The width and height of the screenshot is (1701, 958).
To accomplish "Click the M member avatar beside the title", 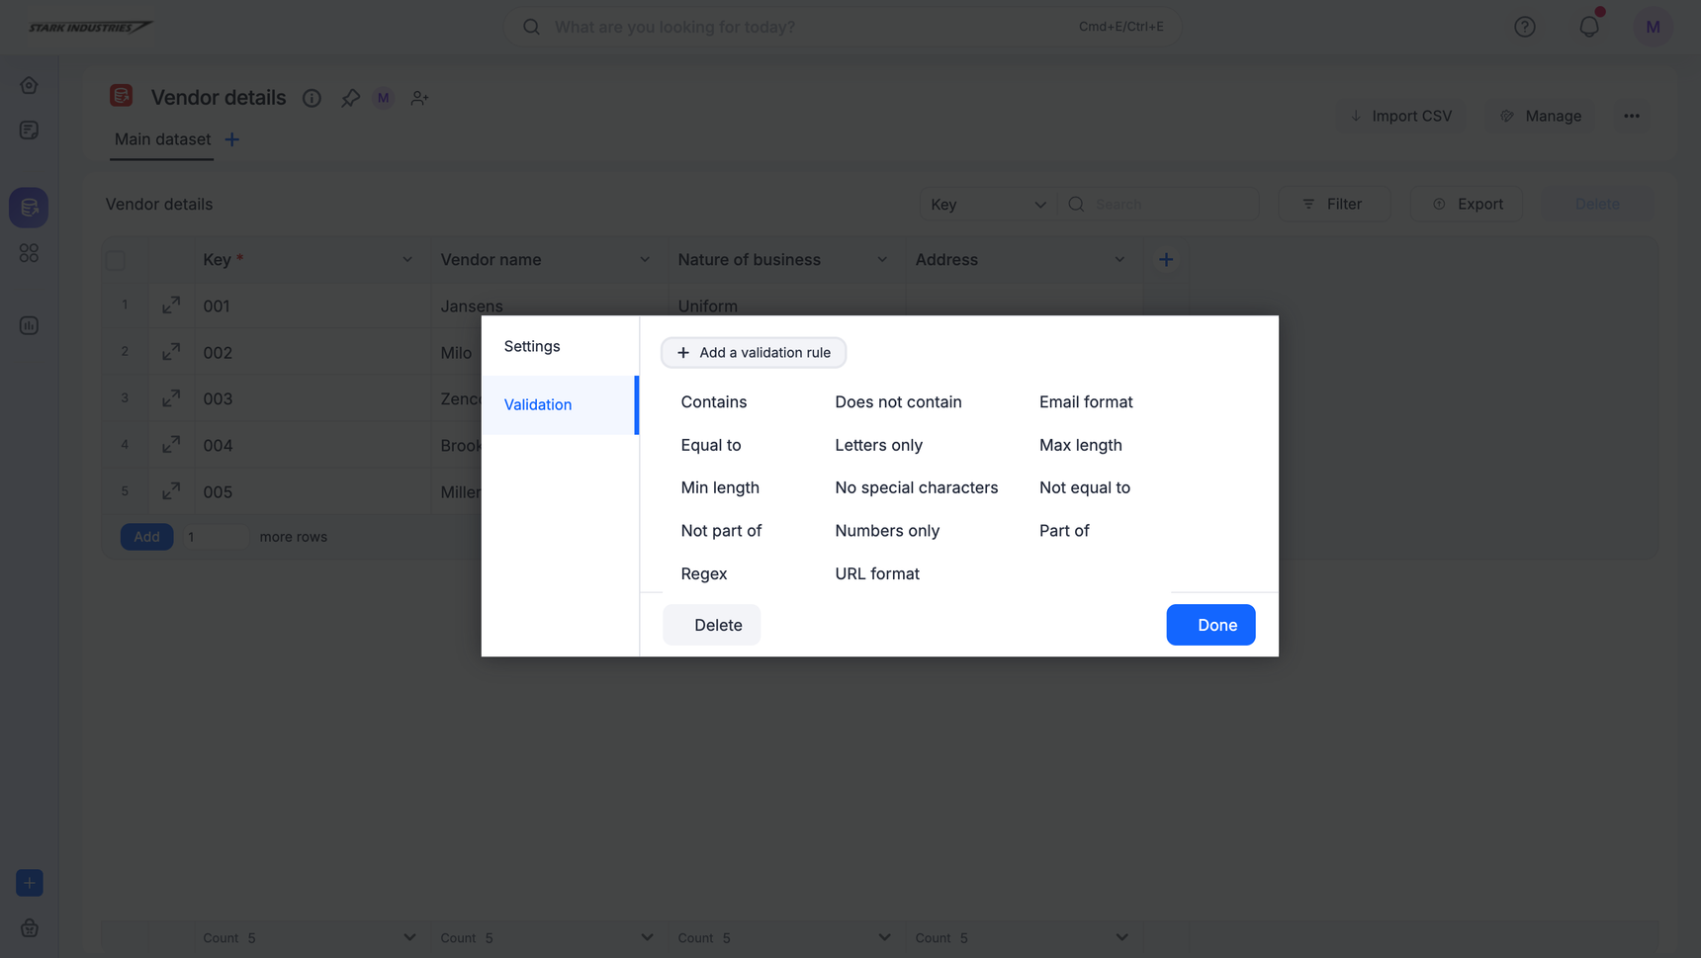I will (x=384, y=98).
